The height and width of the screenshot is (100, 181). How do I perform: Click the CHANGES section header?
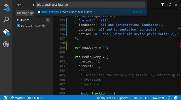[23, 20]
